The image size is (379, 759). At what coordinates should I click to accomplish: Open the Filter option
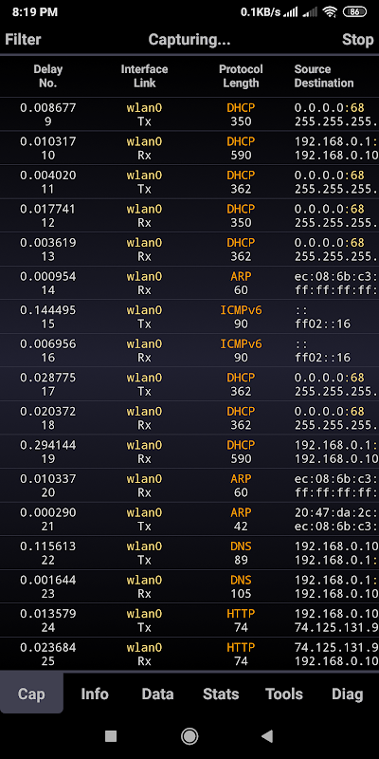click(23, 40)
